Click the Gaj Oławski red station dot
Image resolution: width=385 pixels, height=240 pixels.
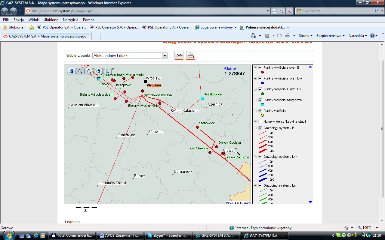(210, 152)
